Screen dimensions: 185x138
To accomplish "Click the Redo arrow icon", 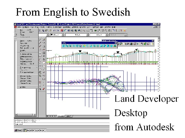I will pyautogui.click(x=58, y=30).
